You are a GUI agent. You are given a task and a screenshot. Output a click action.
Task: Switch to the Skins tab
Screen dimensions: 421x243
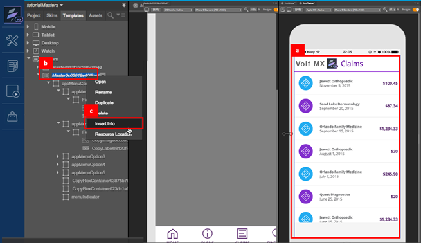coord(51,15)
